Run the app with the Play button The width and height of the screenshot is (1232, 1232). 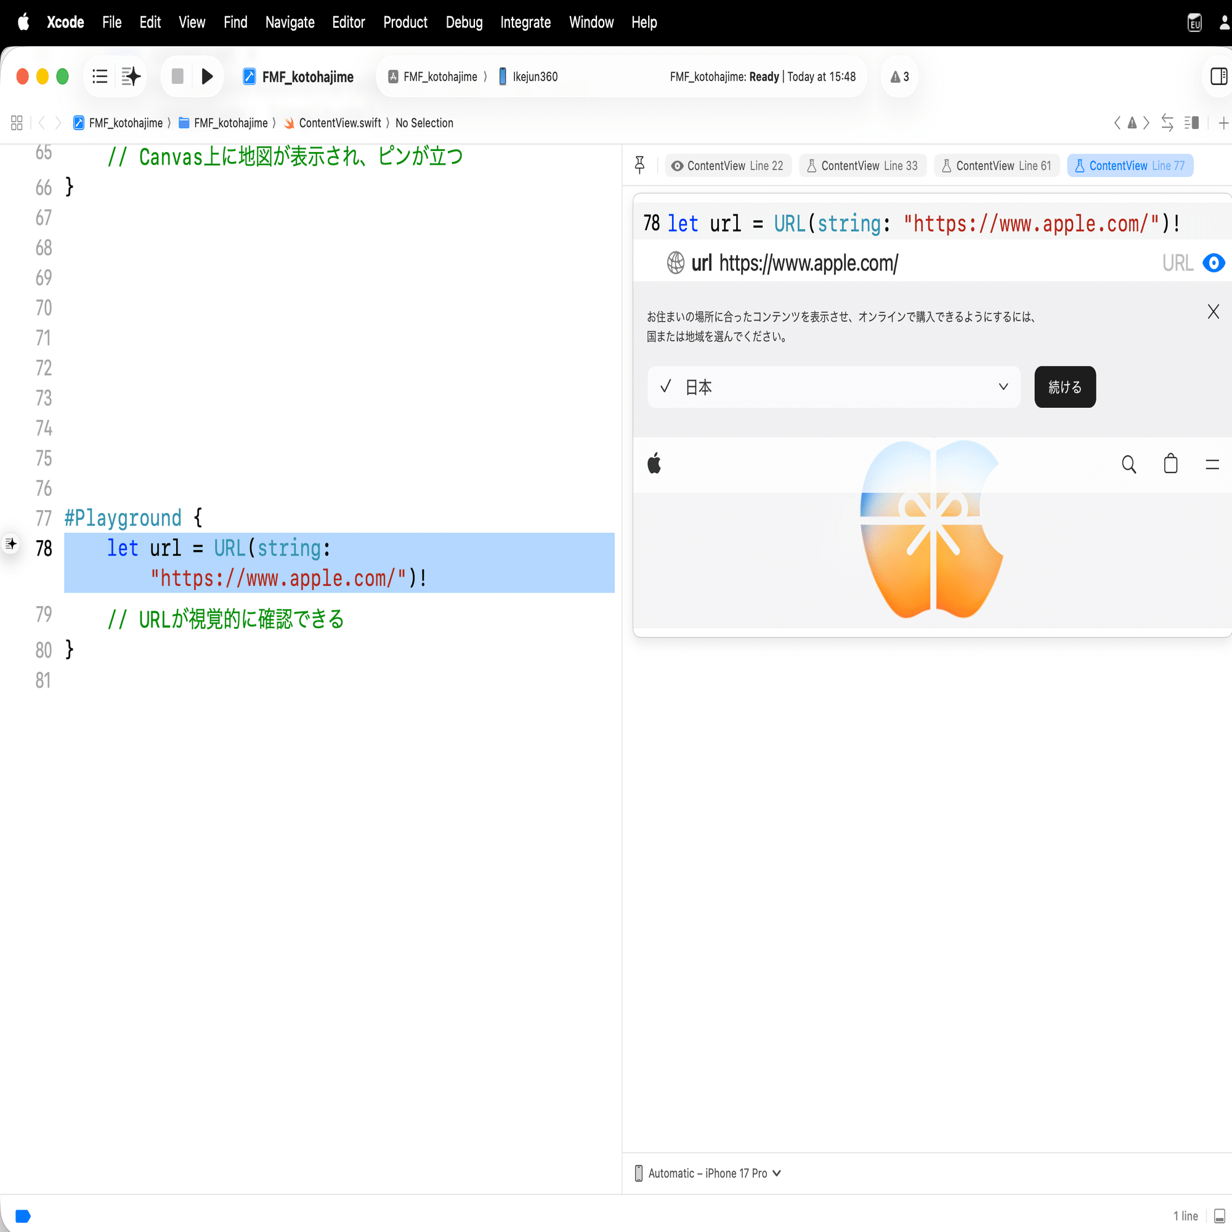(x=207, y=76)
